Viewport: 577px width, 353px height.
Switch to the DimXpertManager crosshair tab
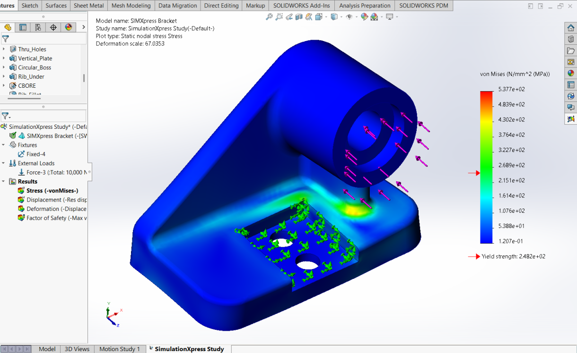click(53, 27)
